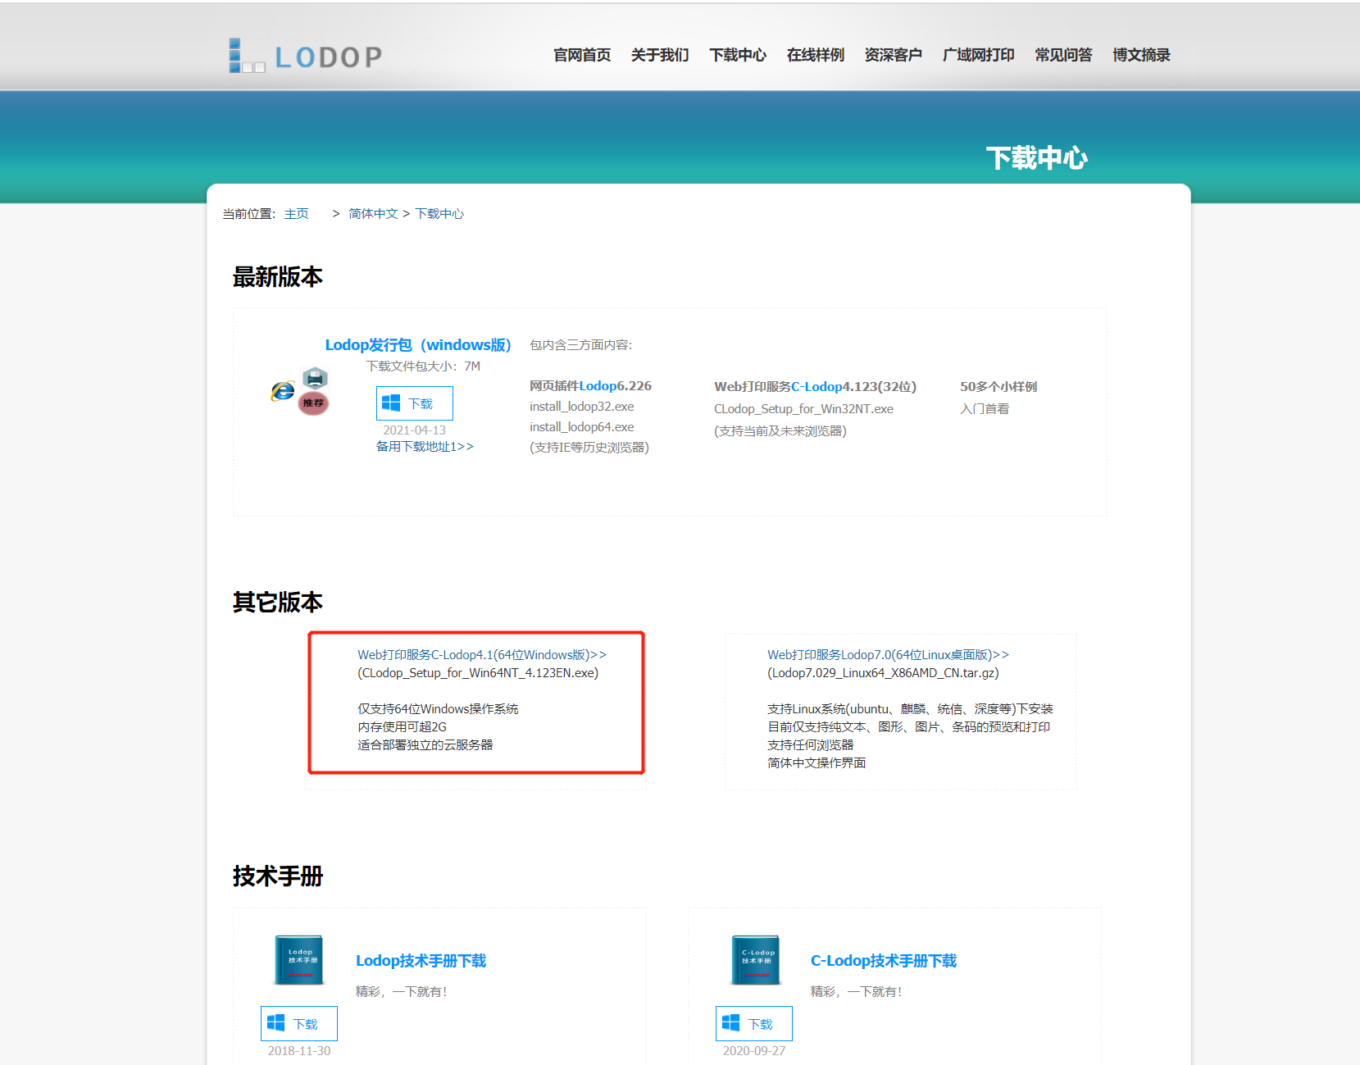Click the 支持任何浏览器 text

click(x=811, y=745)
